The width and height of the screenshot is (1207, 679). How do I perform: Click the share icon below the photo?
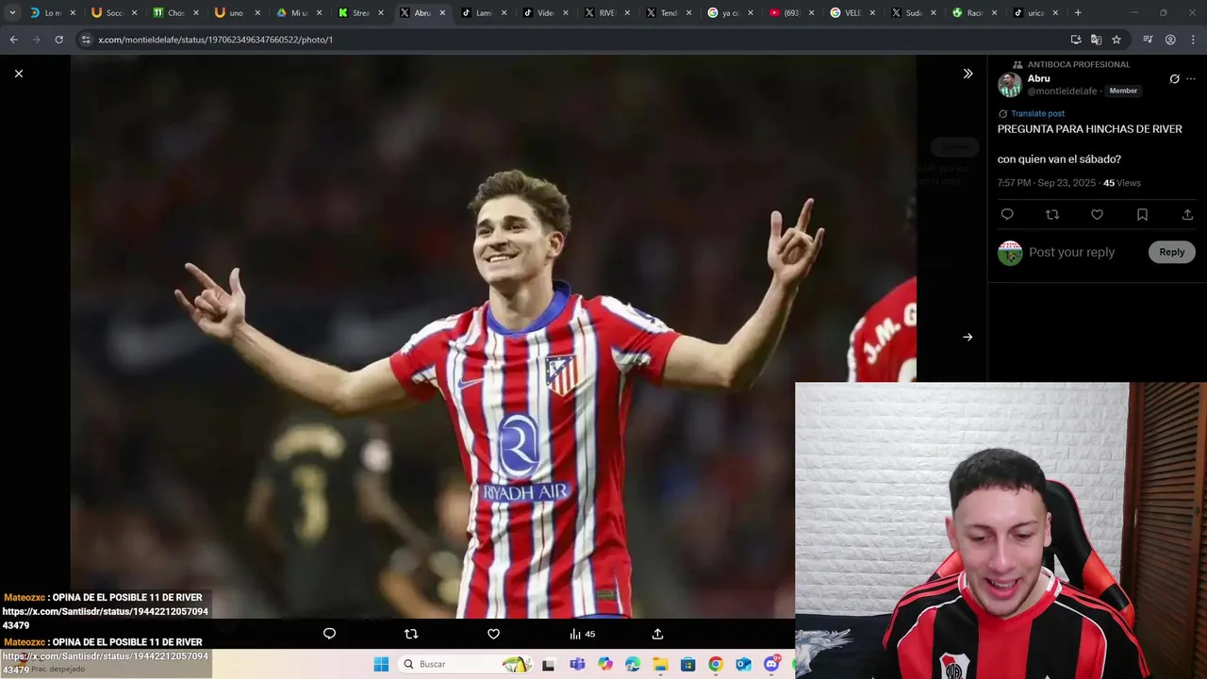tap(657, 634)
